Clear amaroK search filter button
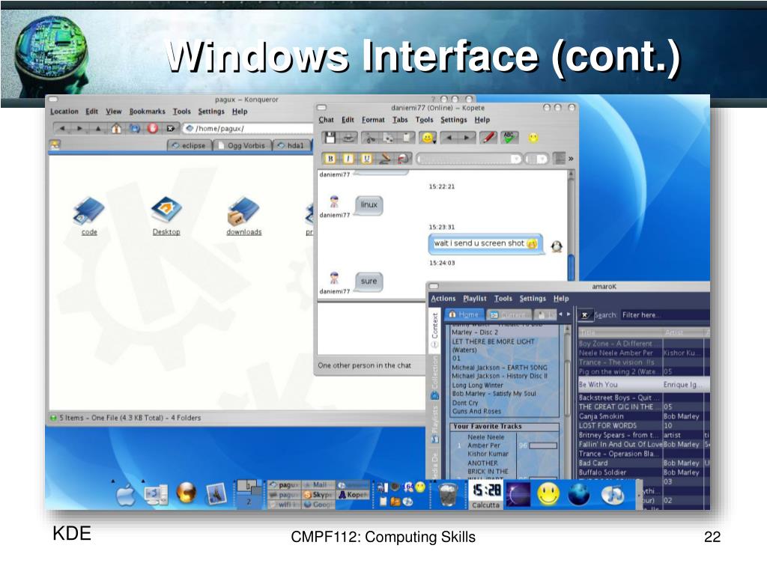Screen dimensions: 767x575 [584, 315]
